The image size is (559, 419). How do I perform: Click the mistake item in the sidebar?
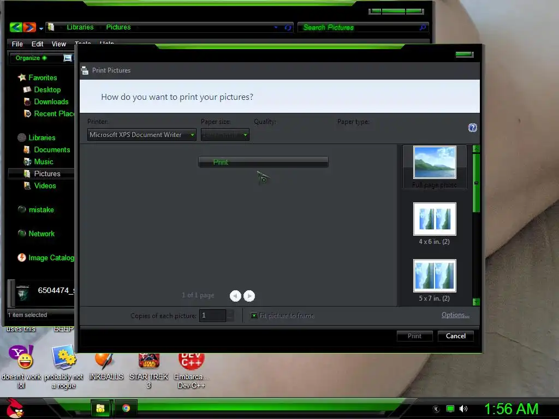tap(41, 209)
